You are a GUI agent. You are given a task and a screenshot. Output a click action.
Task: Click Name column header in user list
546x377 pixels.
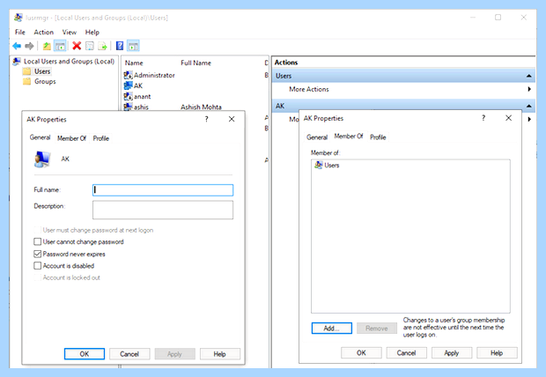[x=134, y=63]
